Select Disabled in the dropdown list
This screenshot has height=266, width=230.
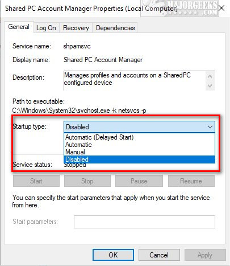pyautogui.click(x=139, y=159)
